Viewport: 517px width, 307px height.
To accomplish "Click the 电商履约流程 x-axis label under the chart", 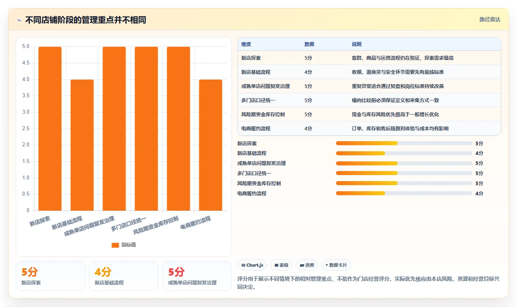I will click(196, 223).
